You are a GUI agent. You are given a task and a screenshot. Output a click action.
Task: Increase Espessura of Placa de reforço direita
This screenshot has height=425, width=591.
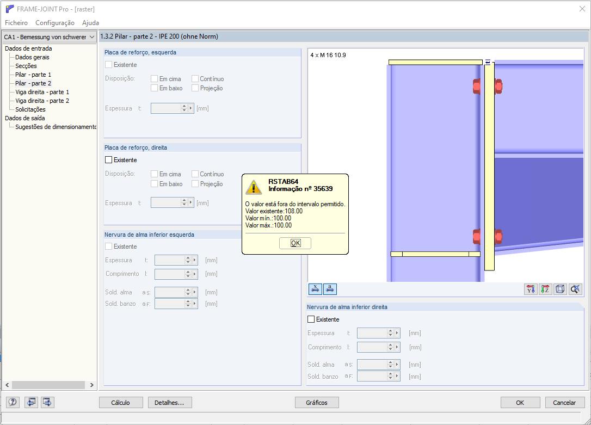(x=184, y=201)
